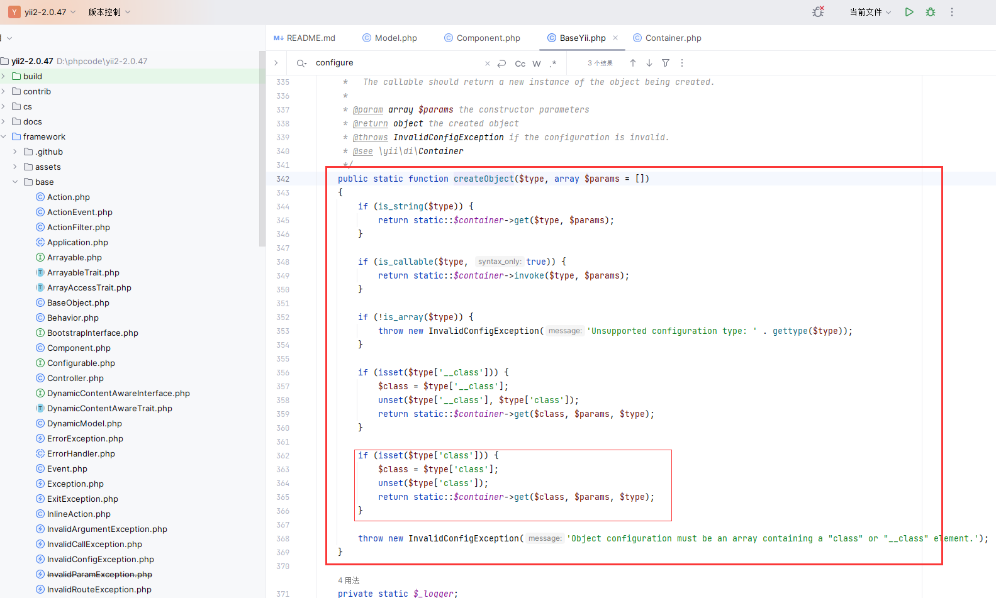This screenshot has height=598, width=996.
Task: Switch to the README.md tab
Action: pos(305,38)
